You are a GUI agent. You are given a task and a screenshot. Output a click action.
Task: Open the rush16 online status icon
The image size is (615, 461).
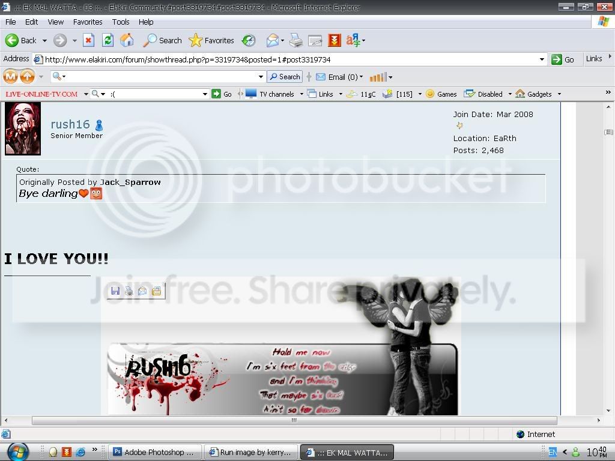(x=99, y=125)
